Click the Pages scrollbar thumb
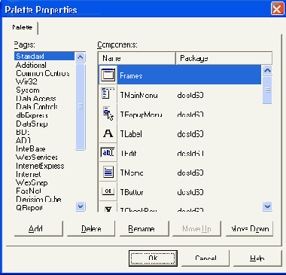This screenshot has width=286, height=275. coord(81,106)
